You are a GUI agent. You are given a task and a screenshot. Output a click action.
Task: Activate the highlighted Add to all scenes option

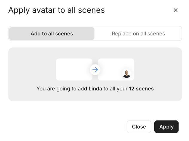point(52,34)
